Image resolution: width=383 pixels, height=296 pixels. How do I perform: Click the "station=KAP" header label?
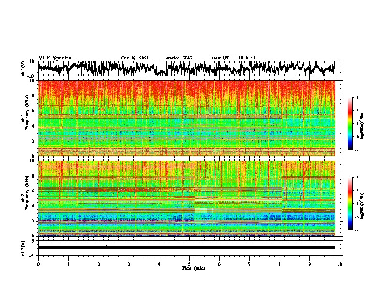(179, 58)
